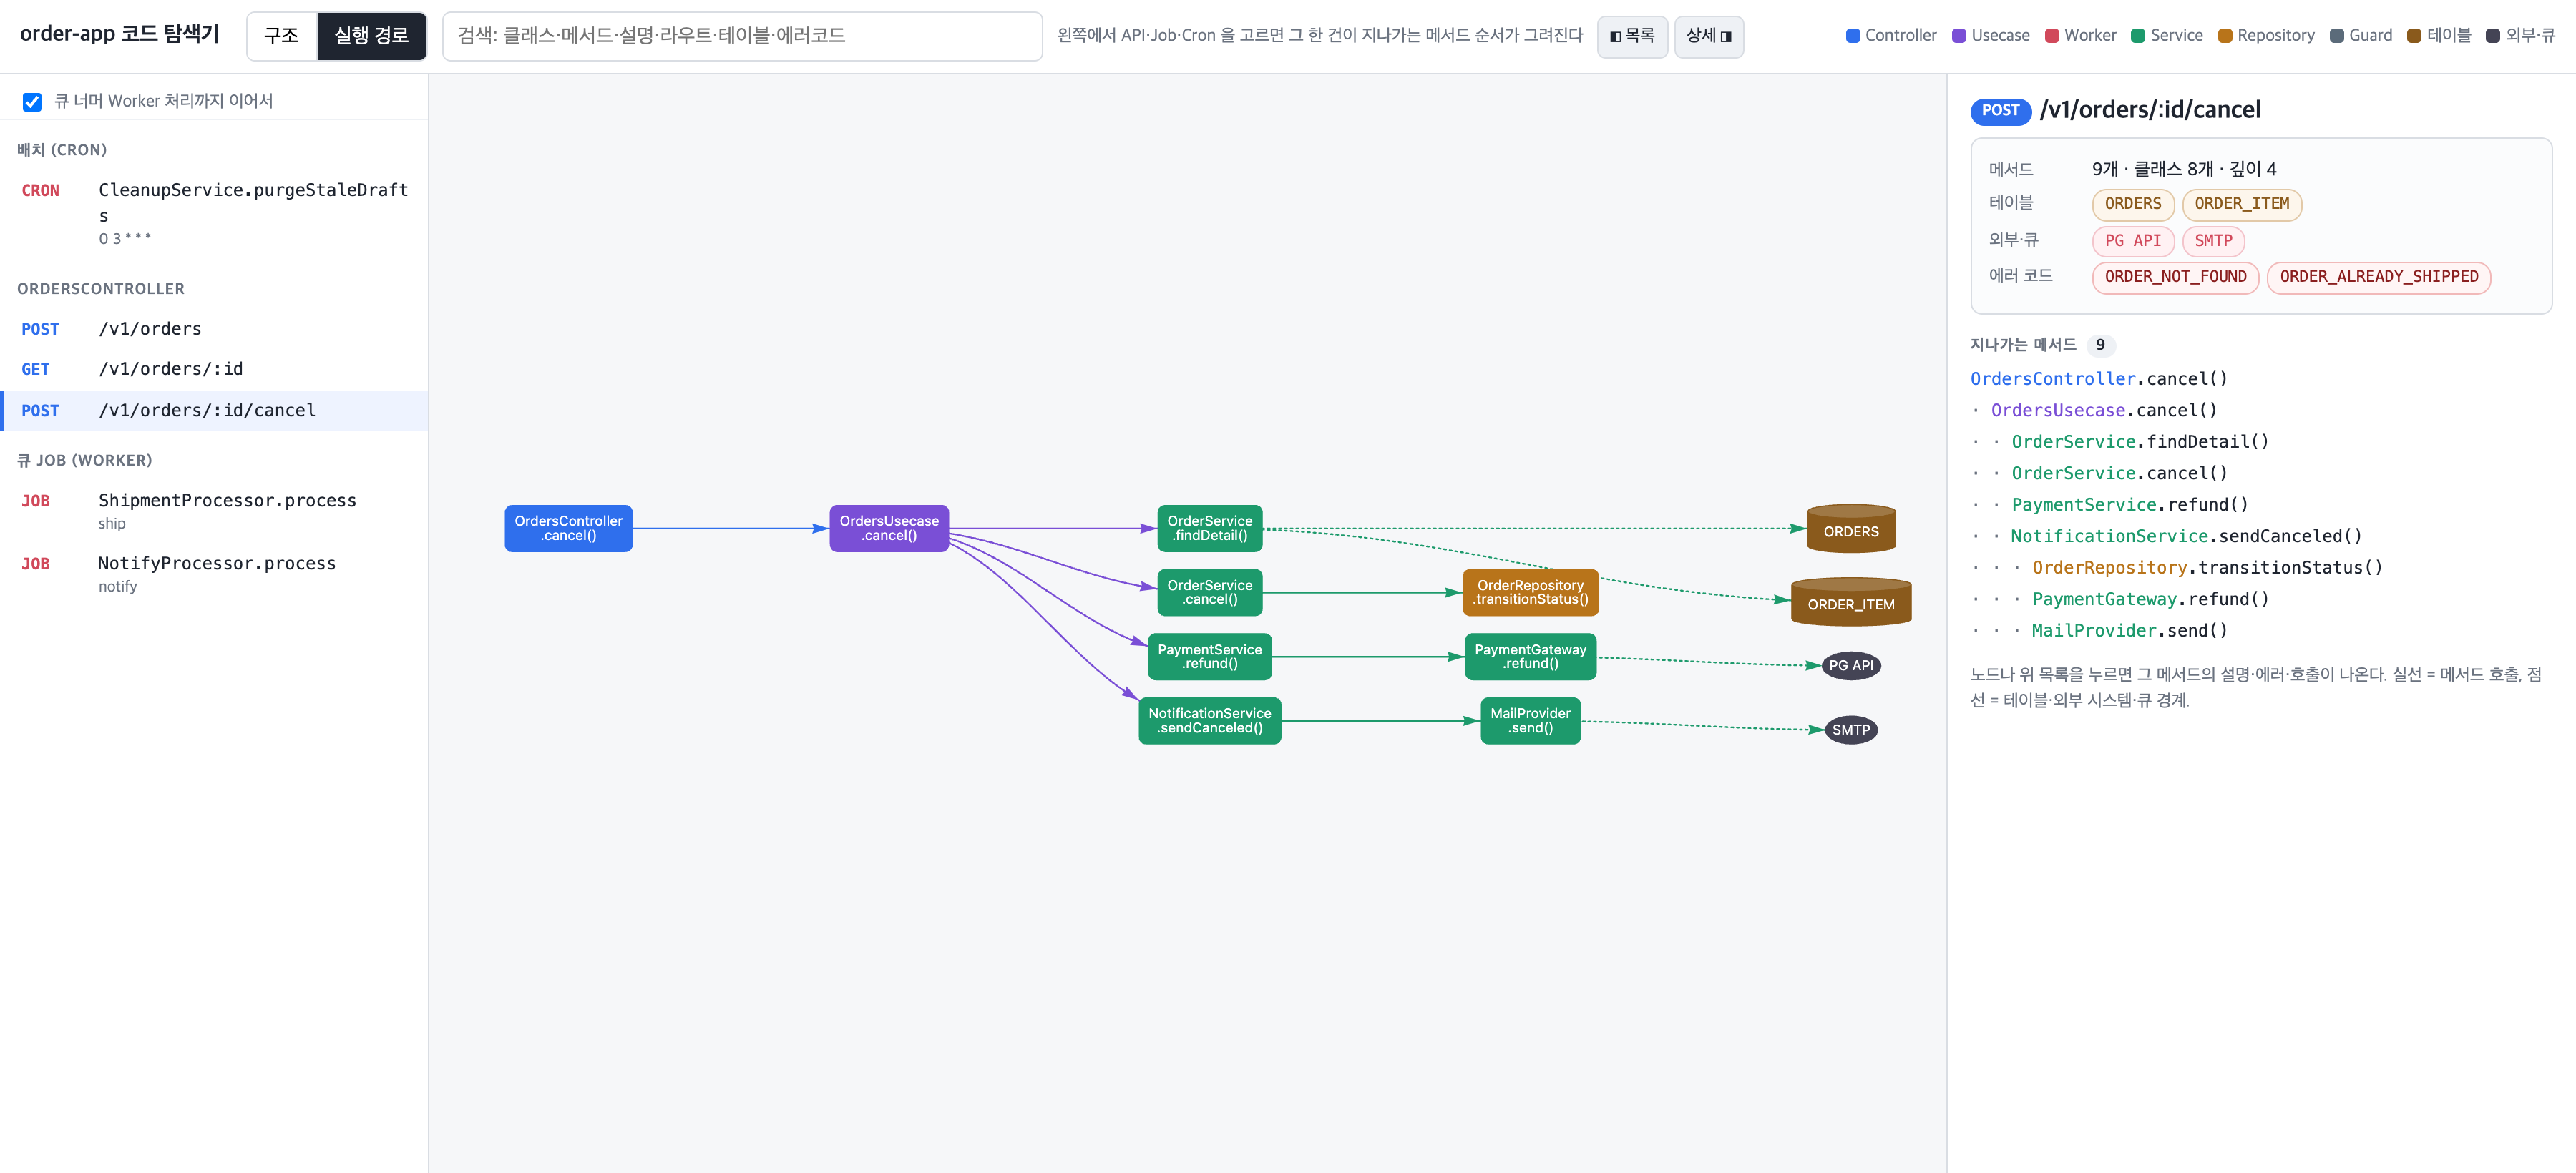This screenshot has width=2576, height=1173.
Task: Click the OrderService.cancel() graph node
Action: point(1210,592)
